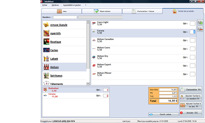Click the Budweiser icon in the cart list
This screenshot has height=123, width=205.
[x=45, y=90]
